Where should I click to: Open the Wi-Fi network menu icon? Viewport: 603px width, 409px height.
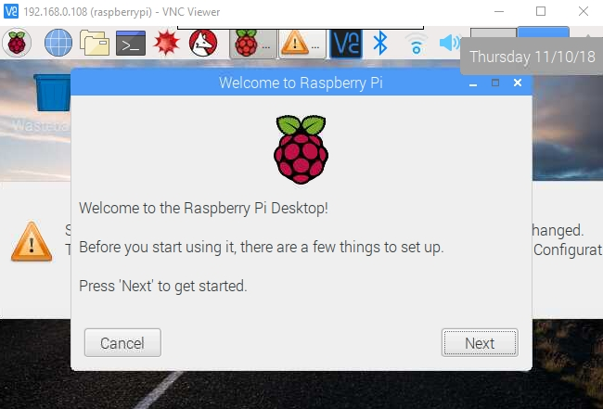click(x=417, y=44)
